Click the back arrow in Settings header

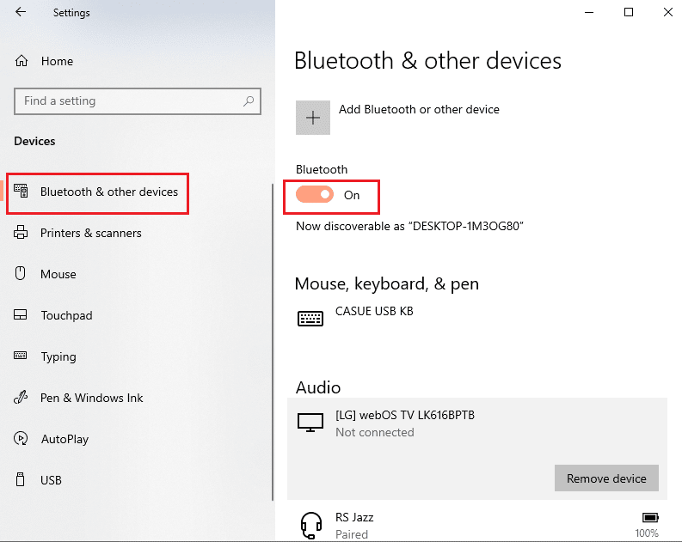[x=20, y=13]
